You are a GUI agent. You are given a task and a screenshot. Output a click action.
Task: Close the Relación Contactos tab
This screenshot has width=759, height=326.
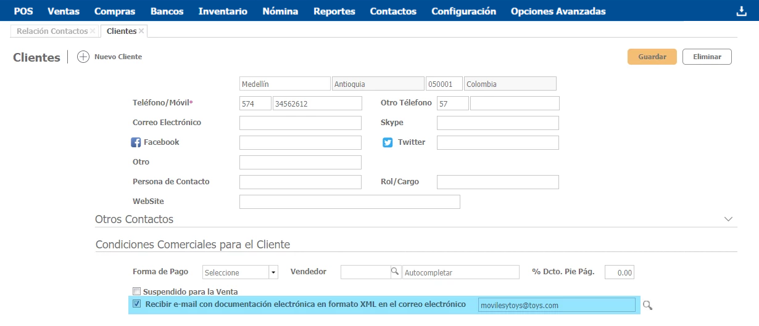[x=93, y=31]
